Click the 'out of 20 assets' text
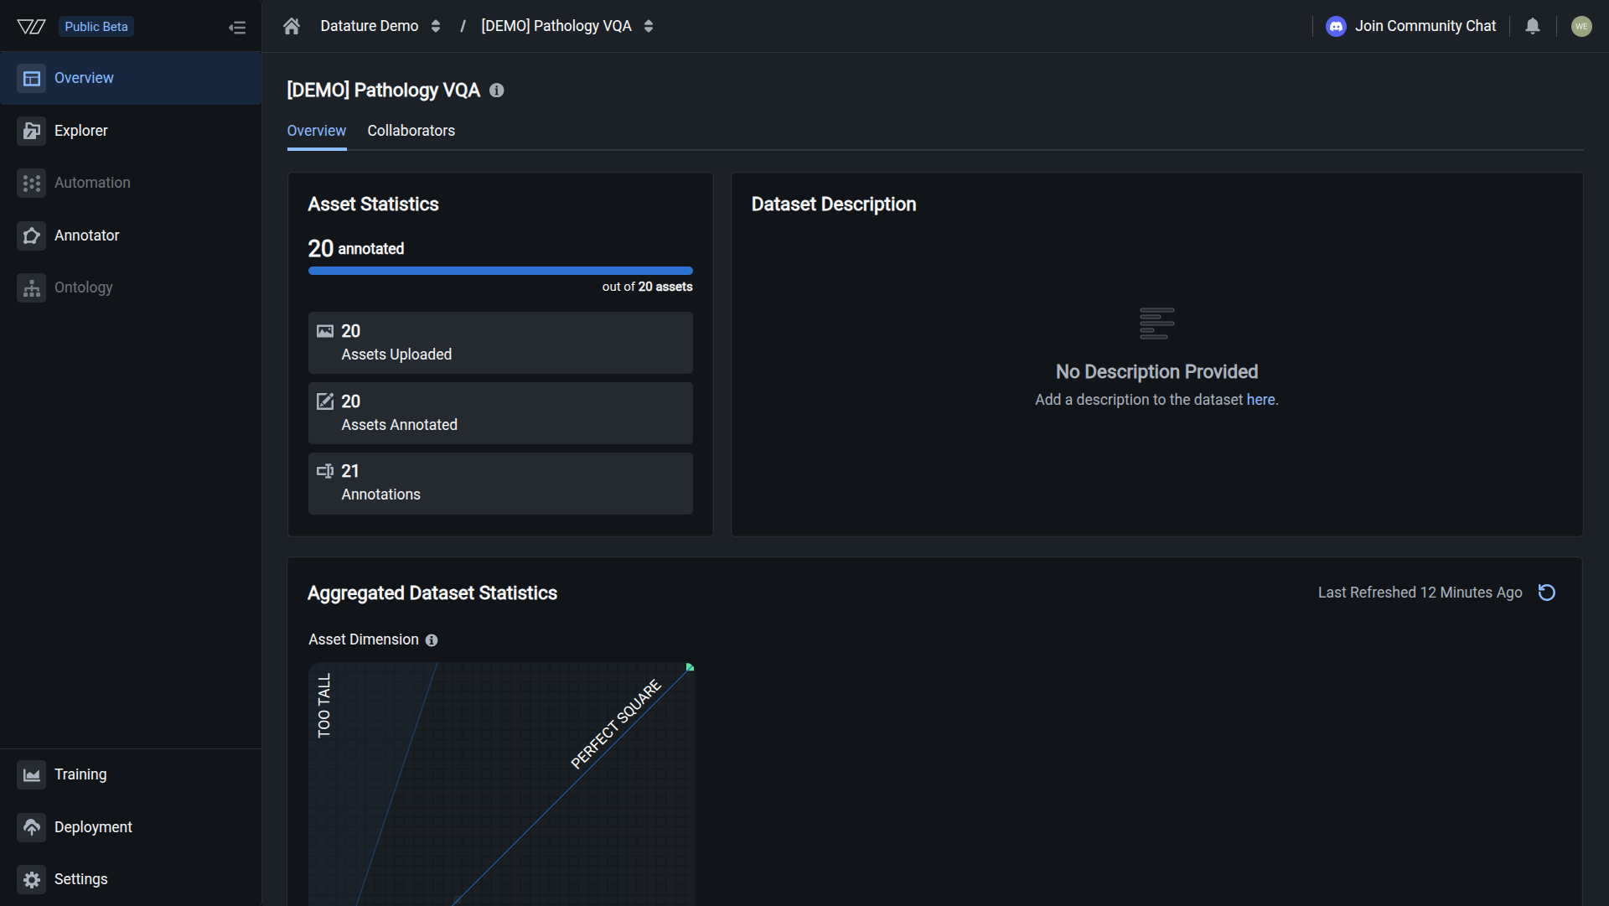The width and height of the screenshot is (1609, 906). [x=647, y=287]
